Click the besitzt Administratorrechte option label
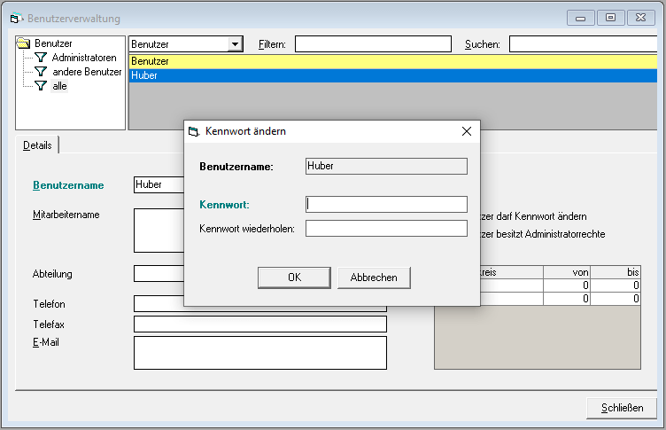The height and width of the screenshot is (430, 666). [x=543, y=234]
